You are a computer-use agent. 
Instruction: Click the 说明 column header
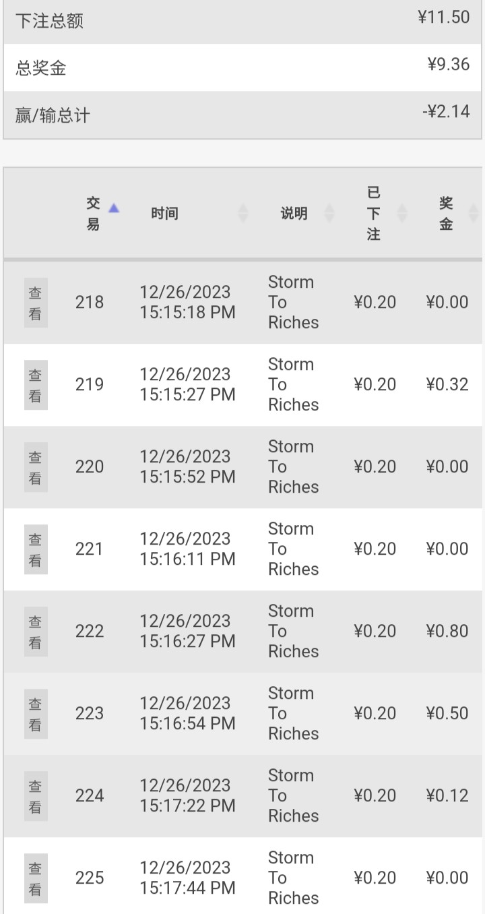(x=294, y=214)
